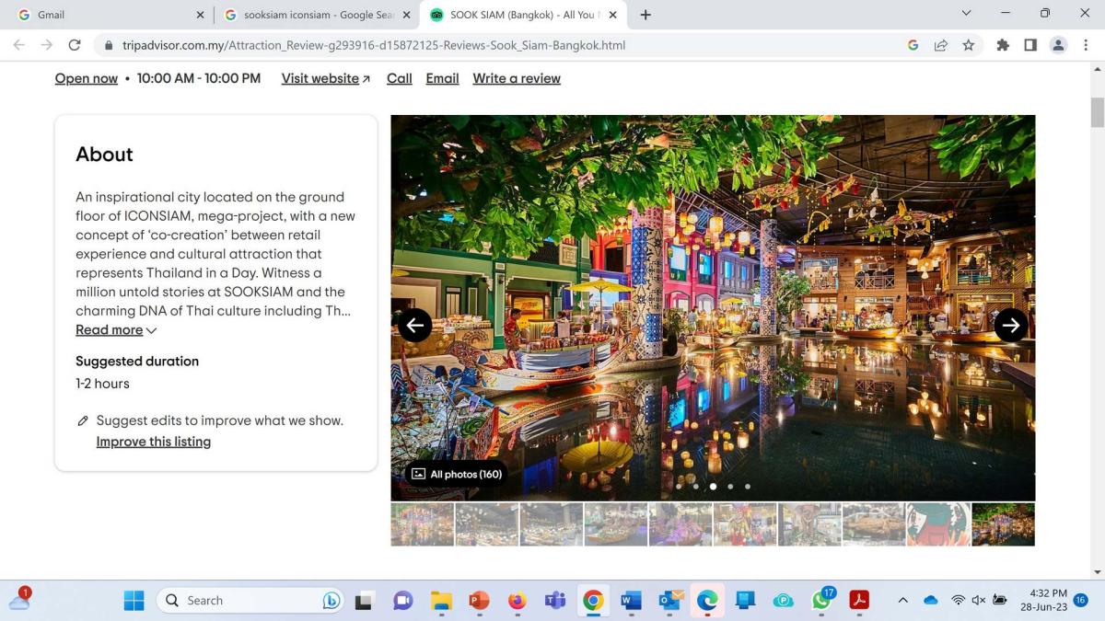Open the Windows Start menu
1105x621 pixels.
[x=134, y=601]
